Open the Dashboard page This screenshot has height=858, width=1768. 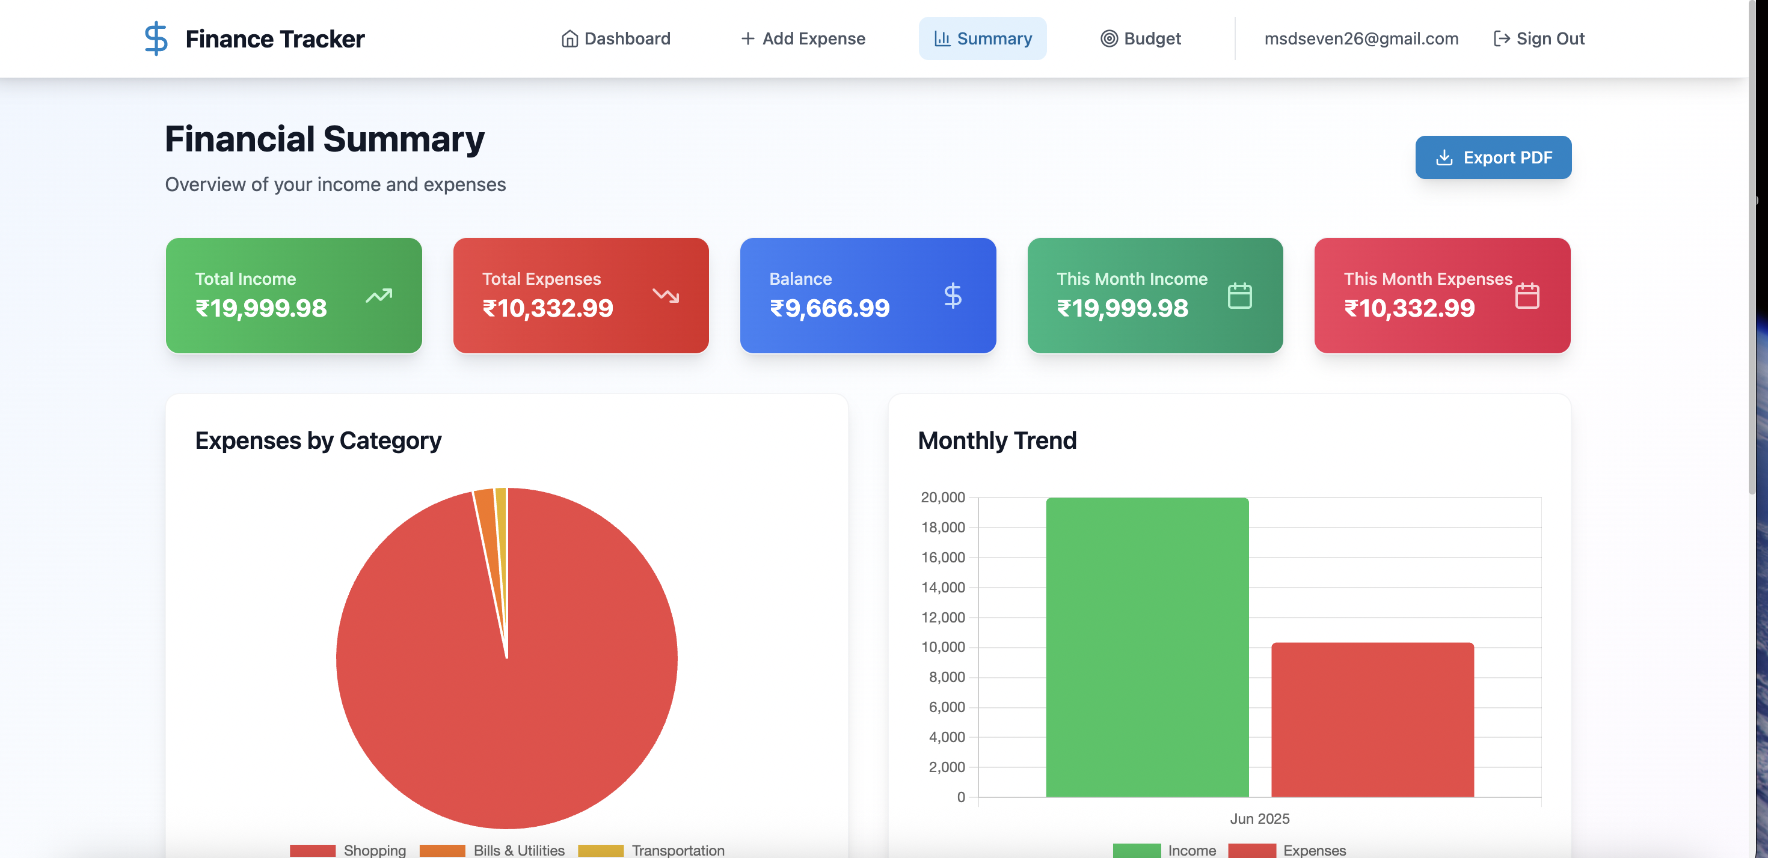tap(616, 38)
